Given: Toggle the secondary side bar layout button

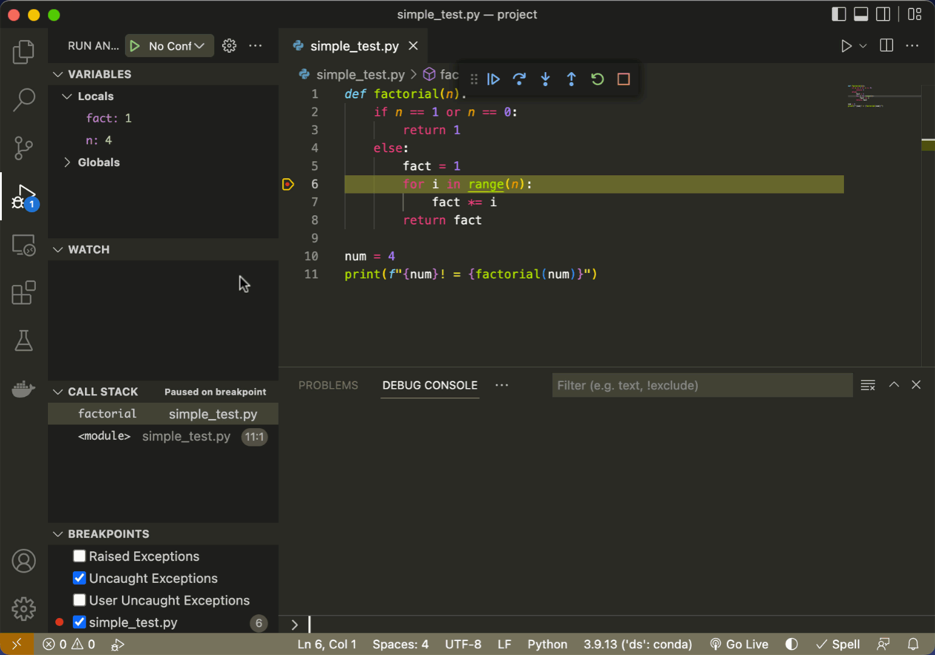Looking at the screenshot, I should click(x=883, y=14).
